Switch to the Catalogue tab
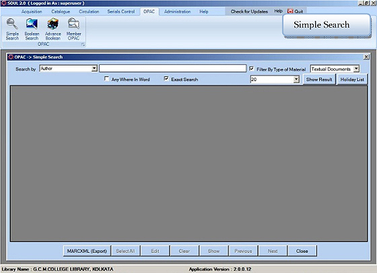 pos(61,11)
